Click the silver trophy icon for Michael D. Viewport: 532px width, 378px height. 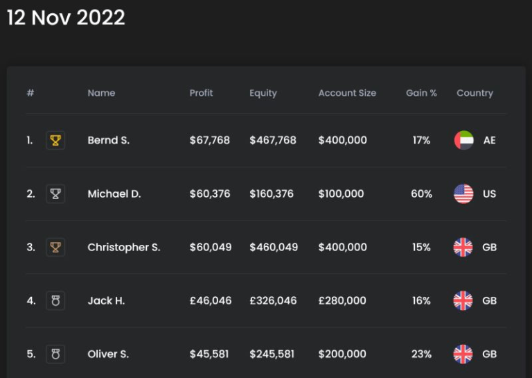pos(55,194)
